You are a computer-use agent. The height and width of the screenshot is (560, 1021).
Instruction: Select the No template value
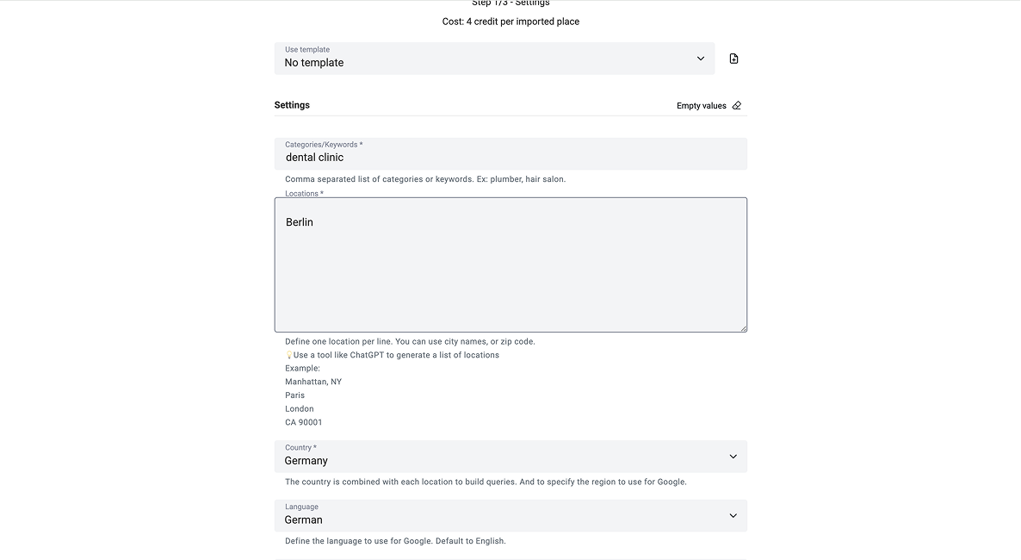click(x=314, y=63)
